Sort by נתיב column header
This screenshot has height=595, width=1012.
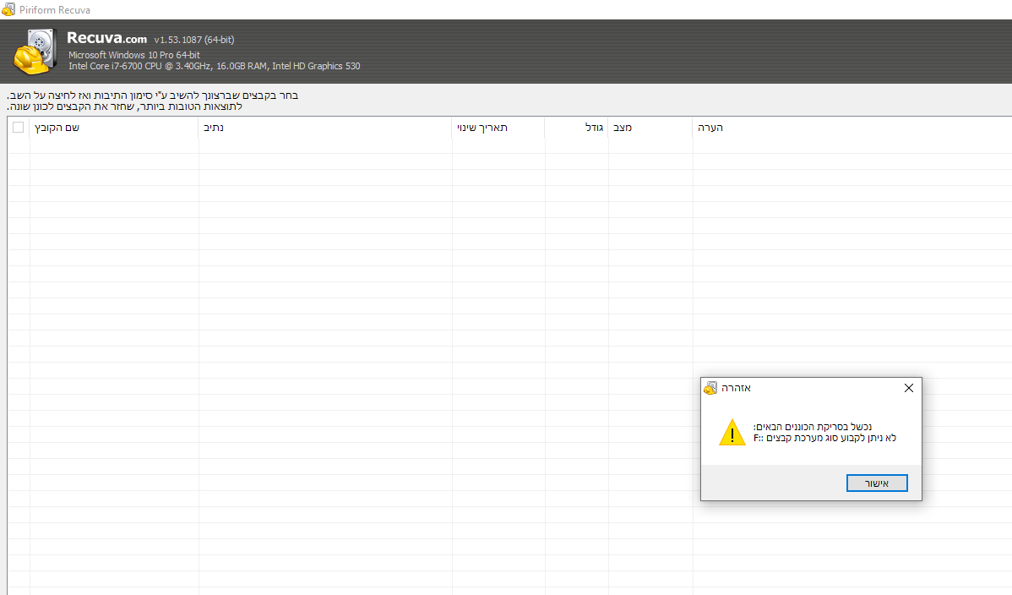pyautogui.click(x=325, y=128)
